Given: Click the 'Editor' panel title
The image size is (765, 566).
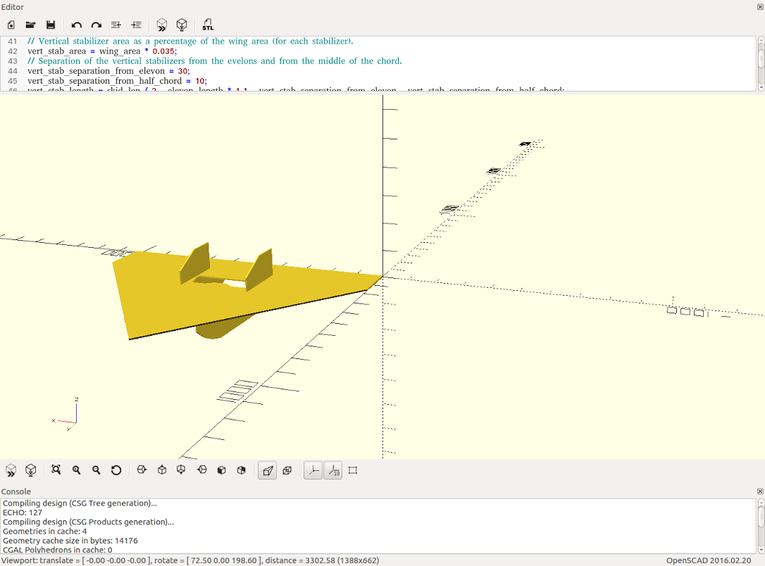Looking at the screenshot, I should coord(13,7).
